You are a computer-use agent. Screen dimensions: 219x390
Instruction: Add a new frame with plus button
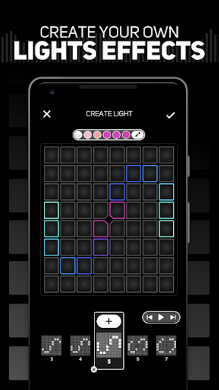(x=109, y=321)
